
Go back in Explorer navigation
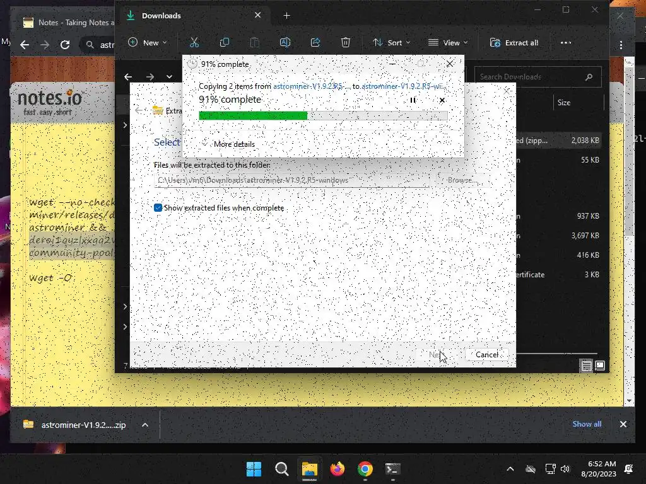(128, 76)
